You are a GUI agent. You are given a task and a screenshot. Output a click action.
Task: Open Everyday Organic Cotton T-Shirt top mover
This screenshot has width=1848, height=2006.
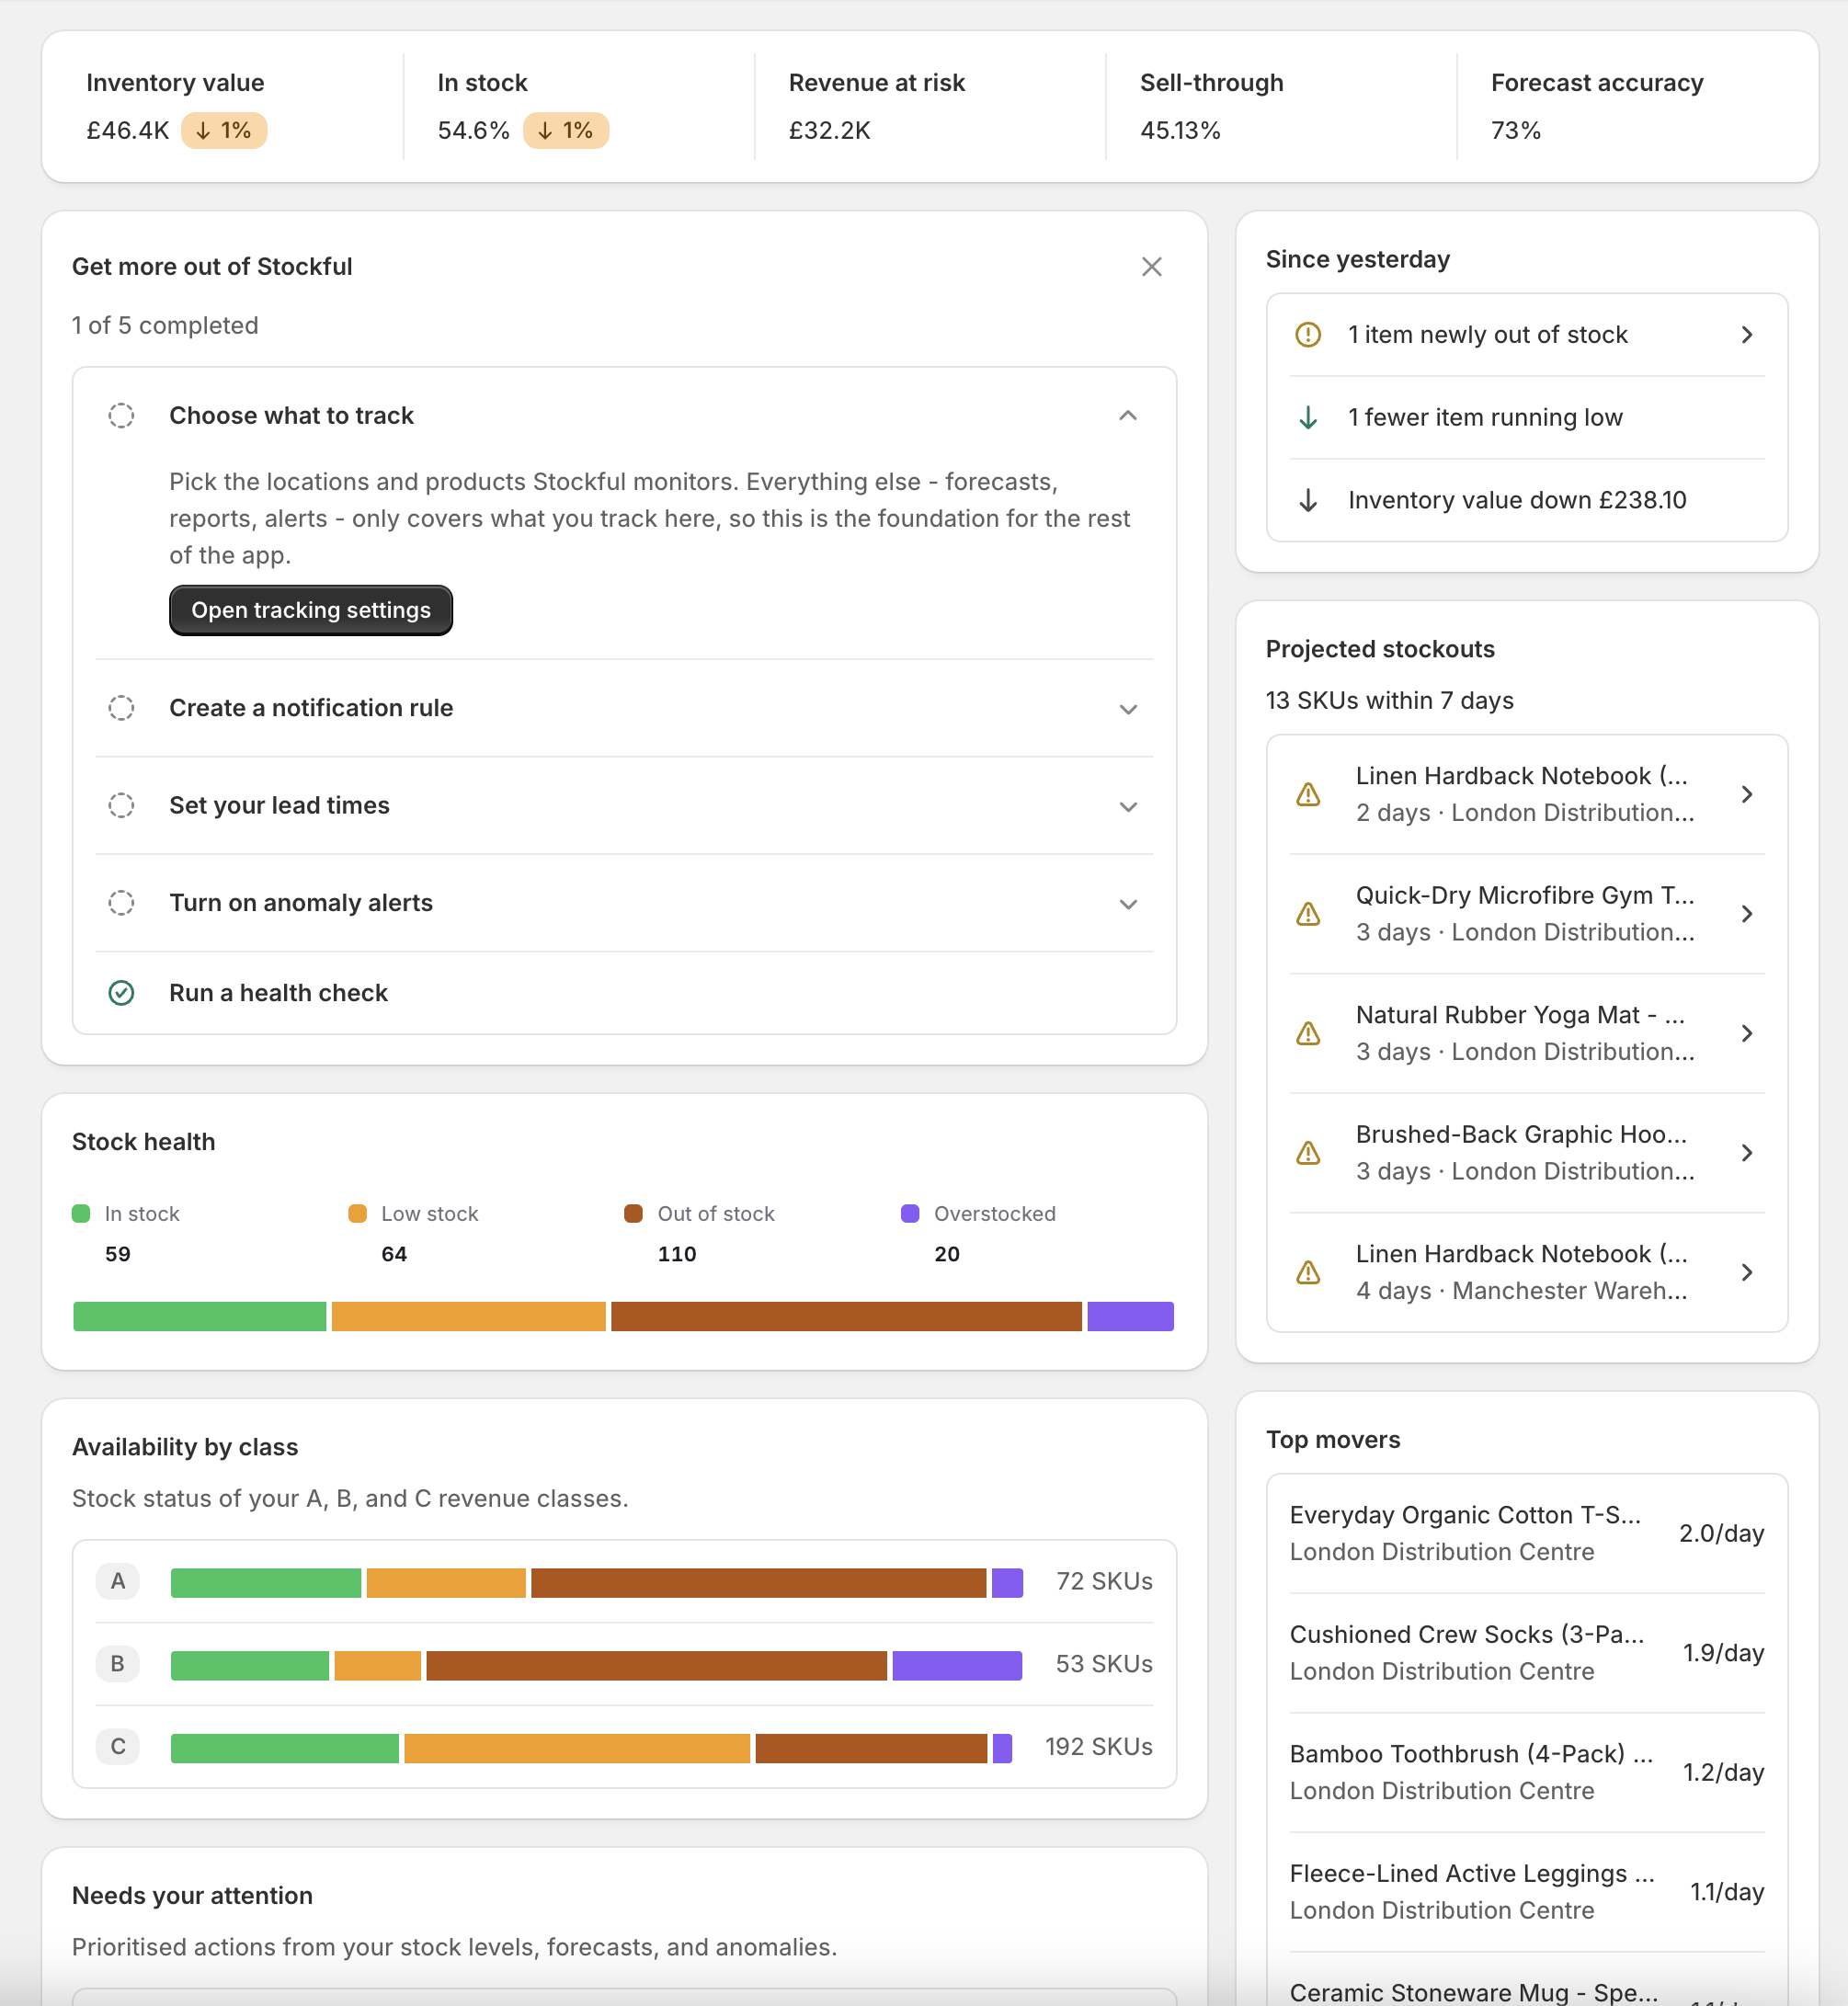click(1526, 1534)
